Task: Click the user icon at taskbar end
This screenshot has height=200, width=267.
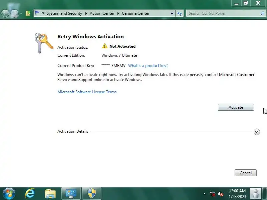Action: pyautogui.click(x=256, y=194)
